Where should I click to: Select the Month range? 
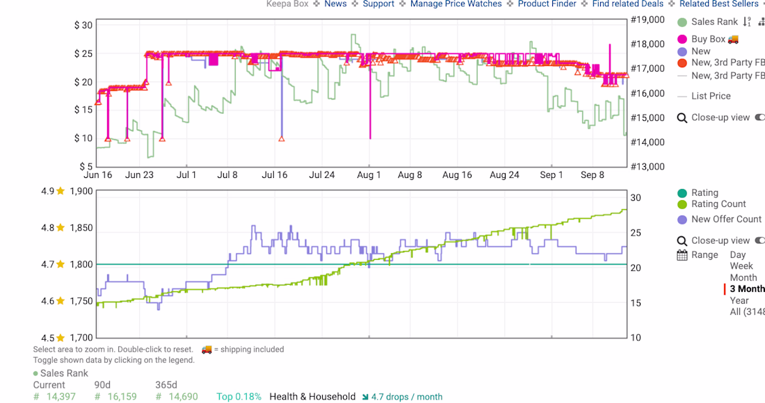tap(743, 278)
